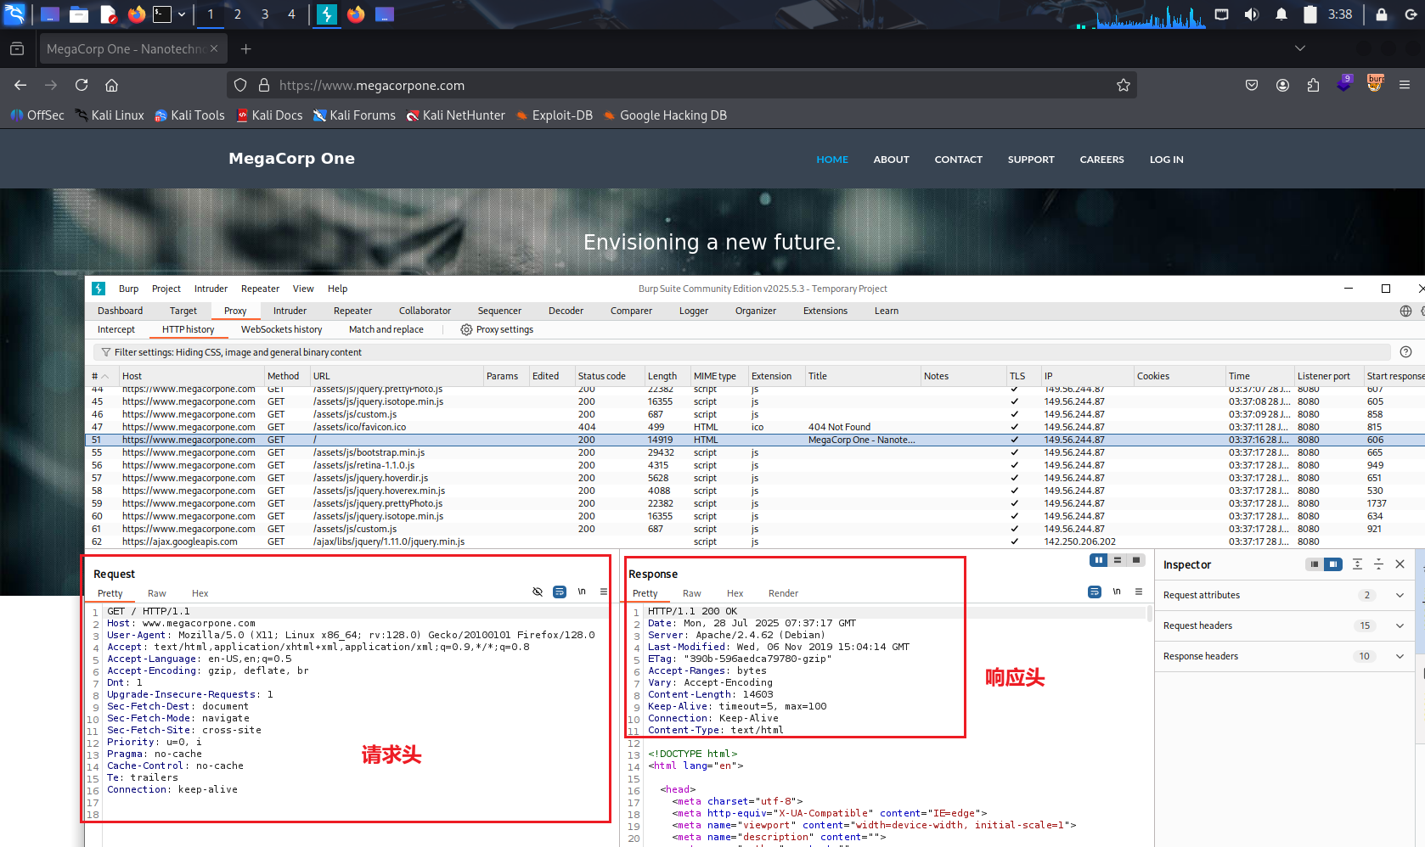This screenshot has height=847, width=1425.
Task: Toggle line wrap in the Request panel
Action: point(560,592)
